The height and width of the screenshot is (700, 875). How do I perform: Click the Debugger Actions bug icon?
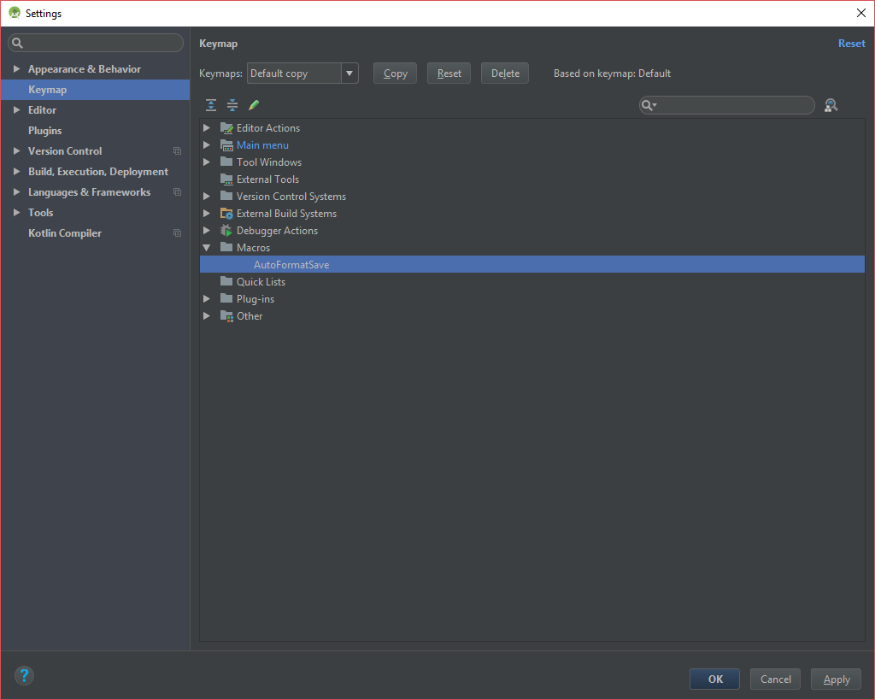tap(226, 231)
